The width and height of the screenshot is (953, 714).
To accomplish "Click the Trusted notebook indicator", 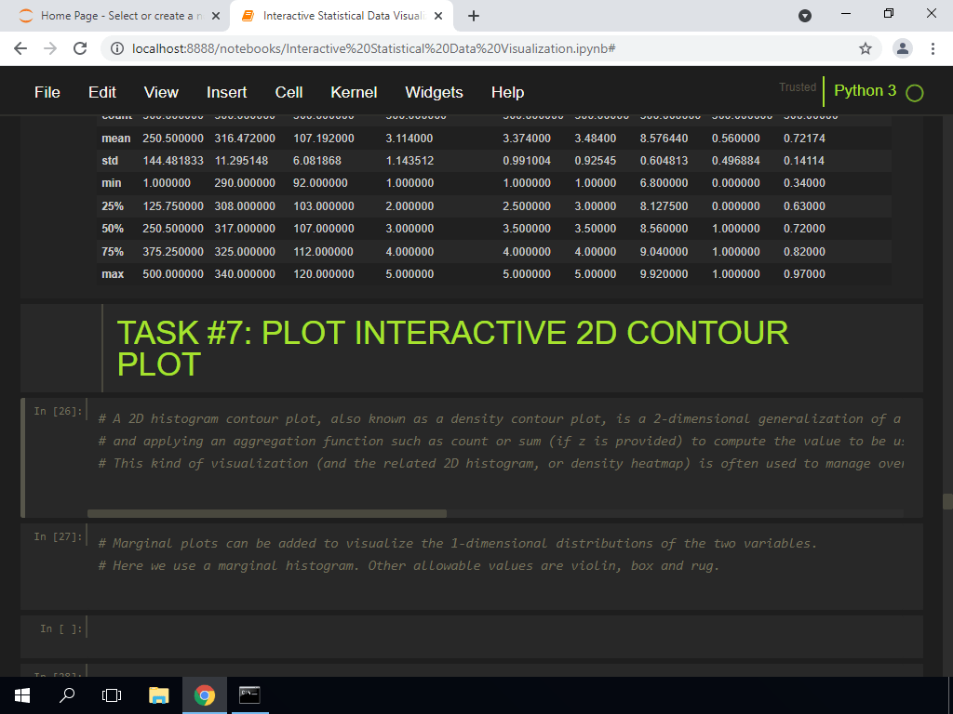I will (798, 87).
